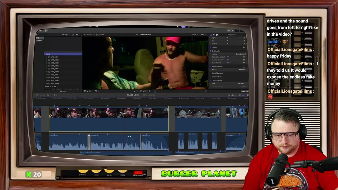Go forward in timeline history arrow

click(x=162, y=95)
